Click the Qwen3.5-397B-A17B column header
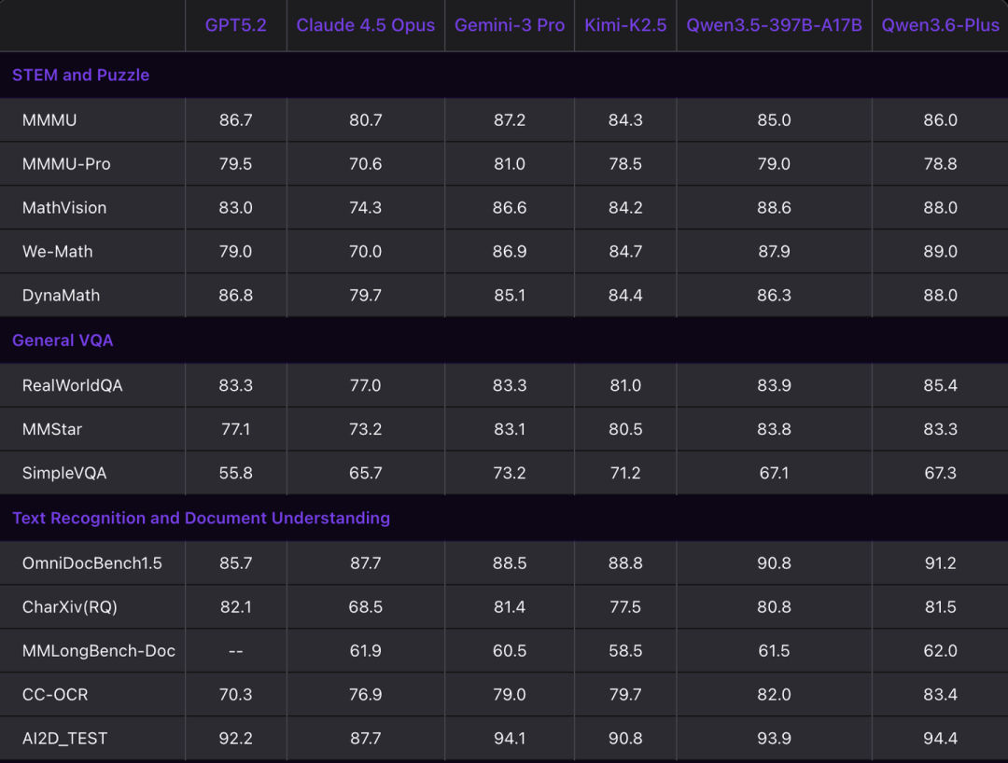The image size is (1008, 763). 774,25
